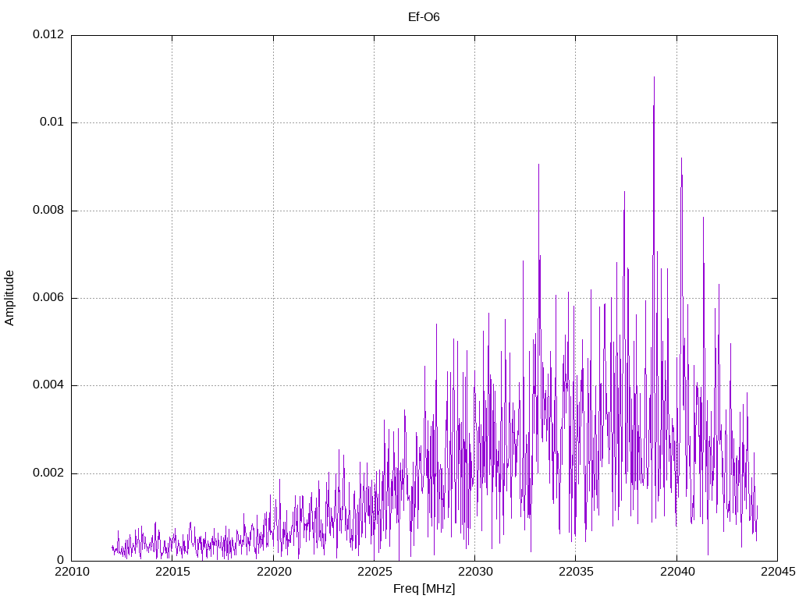Click the 22045 x-axis tick label
Image resolution: width=799 pixels, height=599 pixels.
coord(778,572)
